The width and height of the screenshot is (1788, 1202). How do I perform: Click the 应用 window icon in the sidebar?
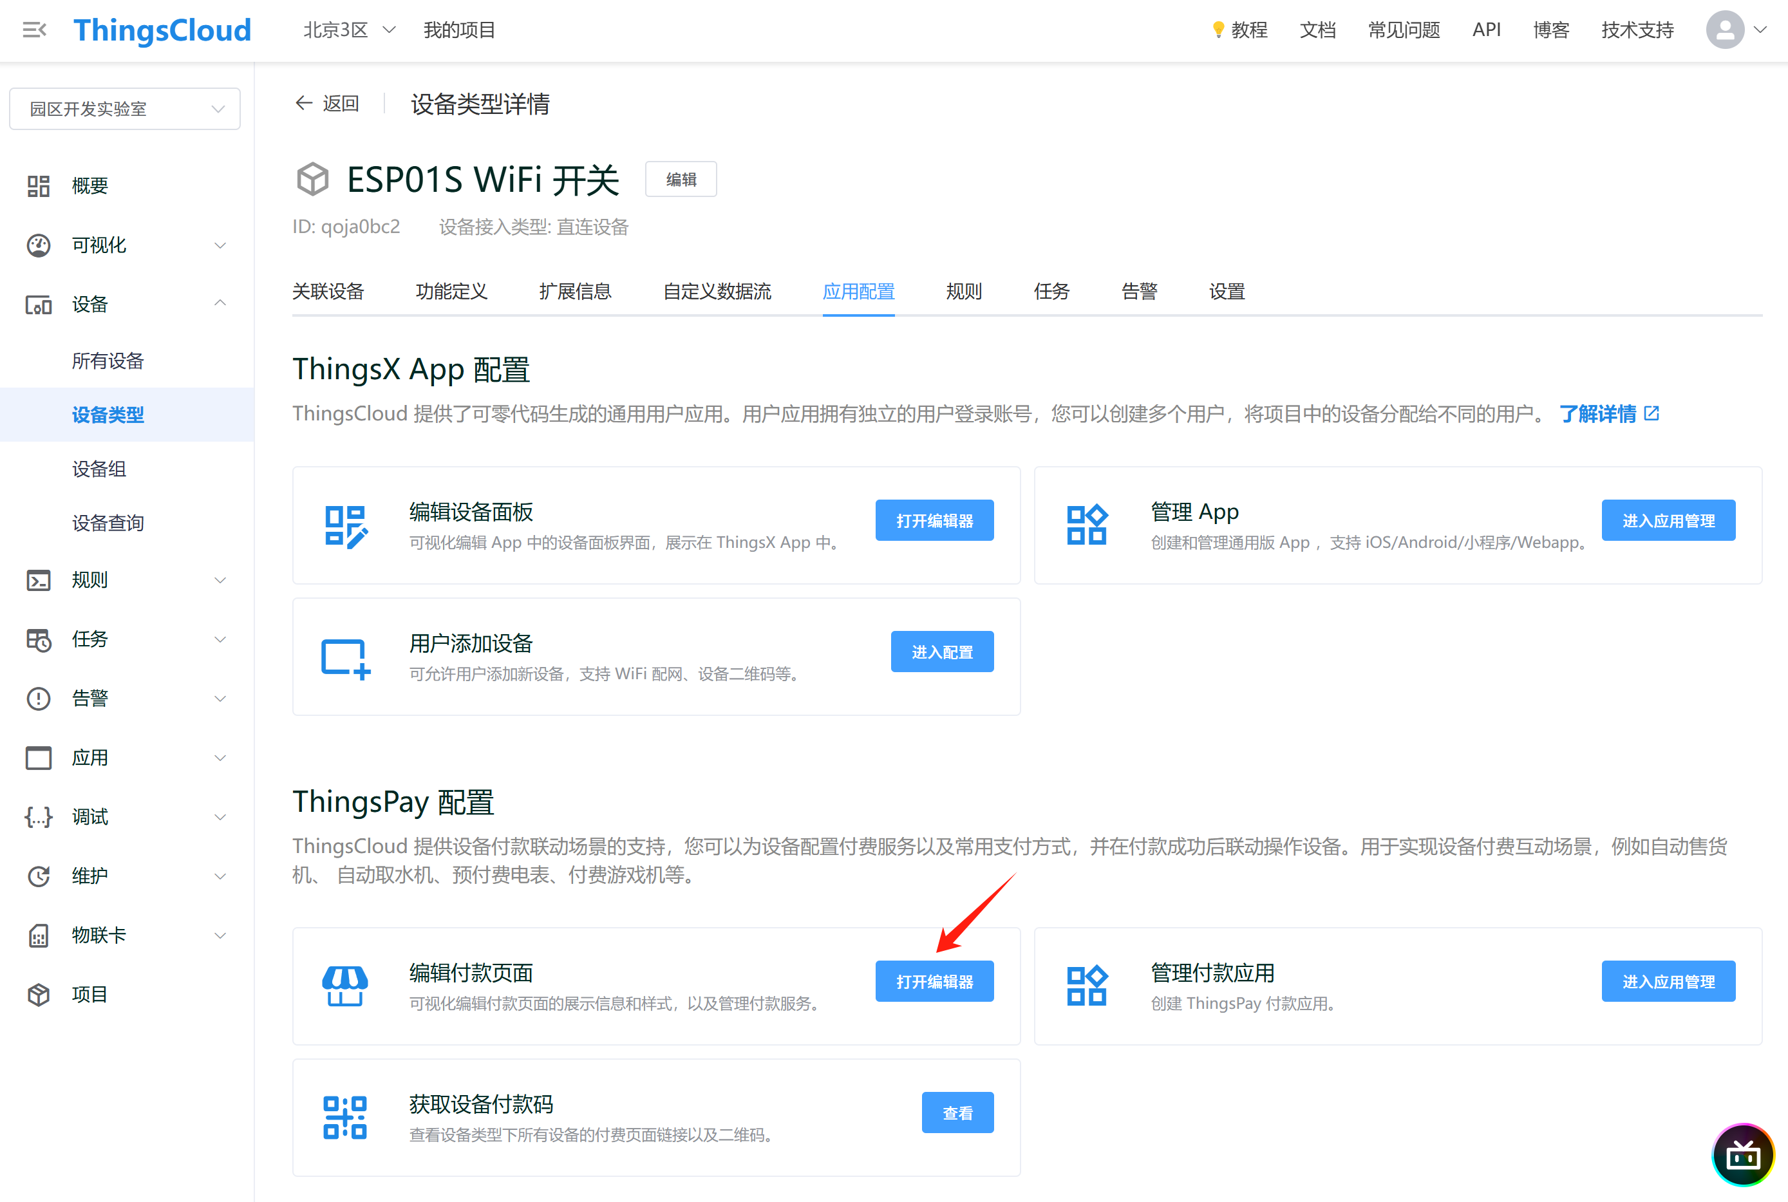(39, 757)
